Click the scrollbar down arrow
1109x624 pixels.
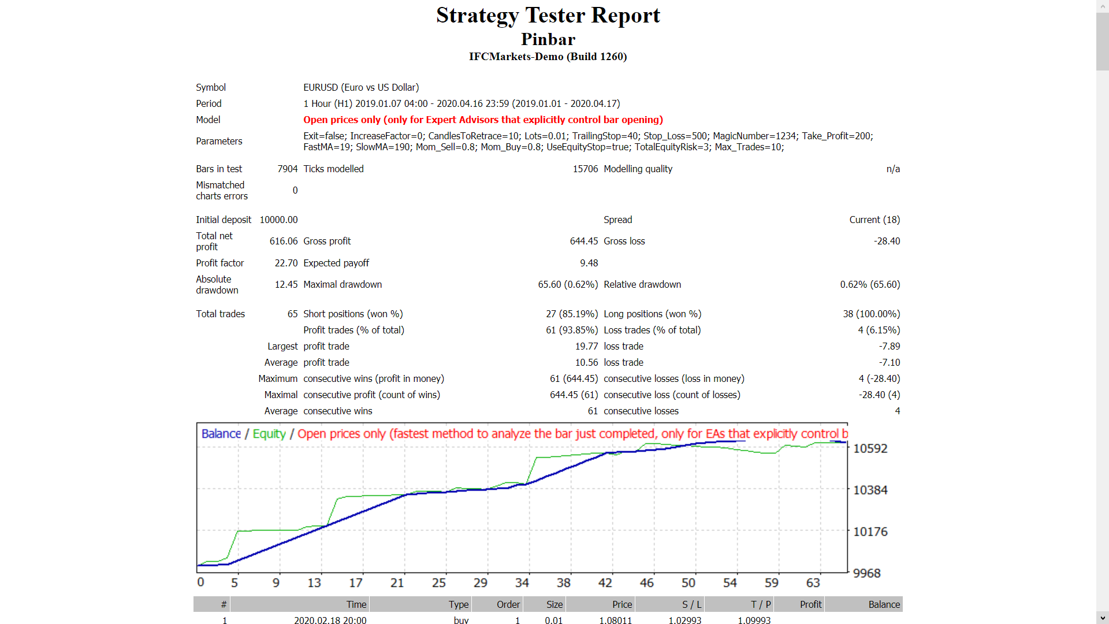point(1103,618)
